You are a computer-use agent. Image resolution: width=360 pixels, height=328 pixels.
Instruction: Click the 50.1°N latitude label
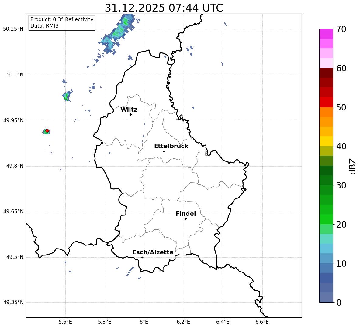pos(15,75)
